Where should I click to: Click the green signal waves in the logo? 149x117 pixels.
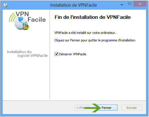[x=12, y=17]
